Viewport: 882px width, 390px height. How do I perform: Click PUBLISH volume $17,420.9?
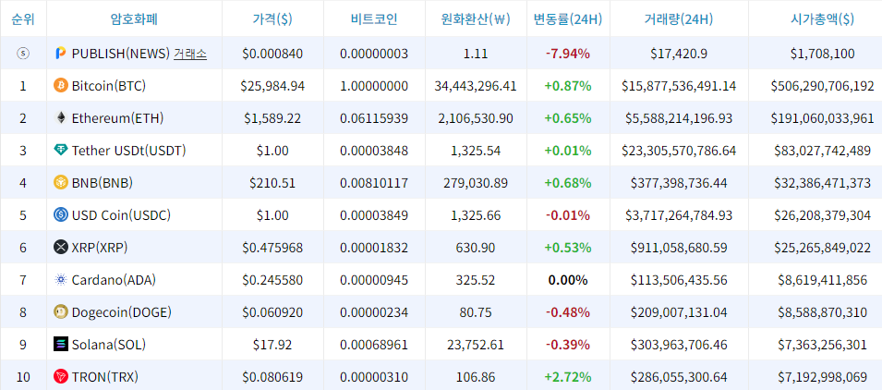679,54
